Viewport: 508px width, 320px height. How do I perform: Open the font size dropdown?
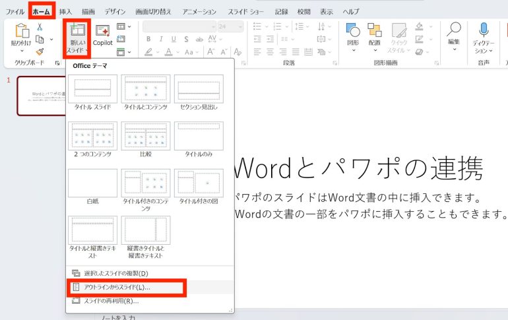tap(240, 26)
